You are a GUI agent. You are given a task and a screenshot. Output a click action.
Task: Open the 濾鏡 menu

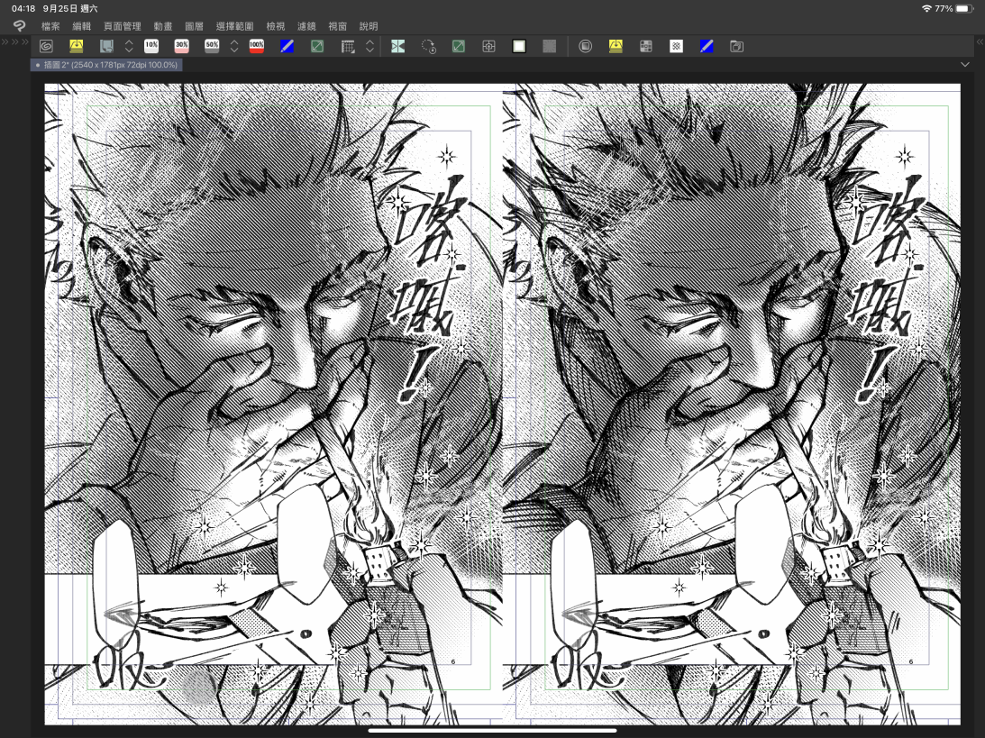click(306, 26)
